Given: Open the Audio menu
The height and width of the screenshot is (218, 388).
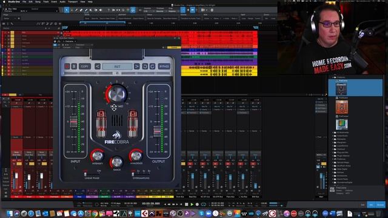Looking at the screenshot, I should pyautogui.click(x=62, y=1).
